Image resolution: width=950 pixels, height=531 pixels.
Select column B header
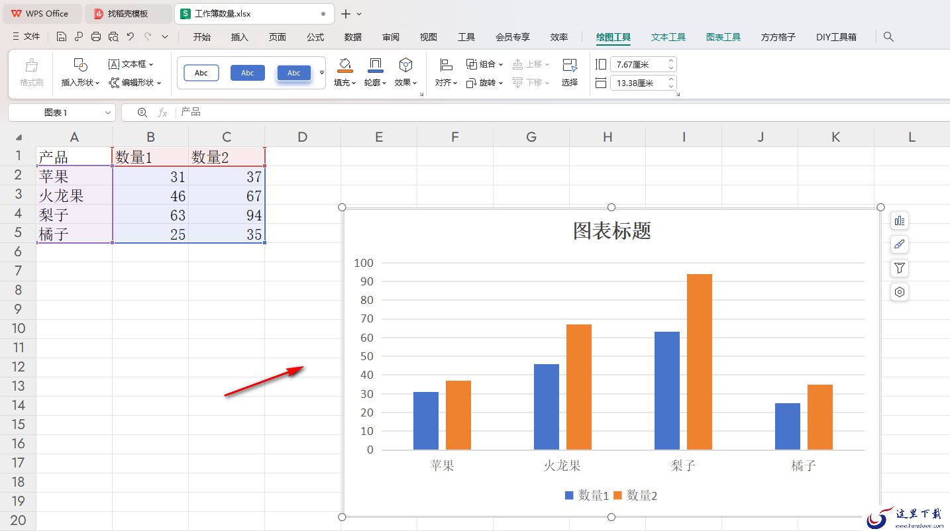150,137
